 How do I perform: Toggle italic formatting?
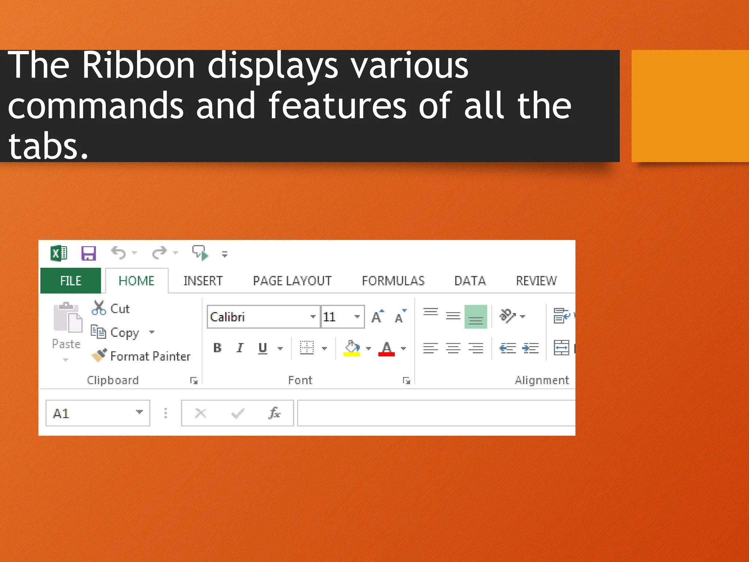(240, 348)
